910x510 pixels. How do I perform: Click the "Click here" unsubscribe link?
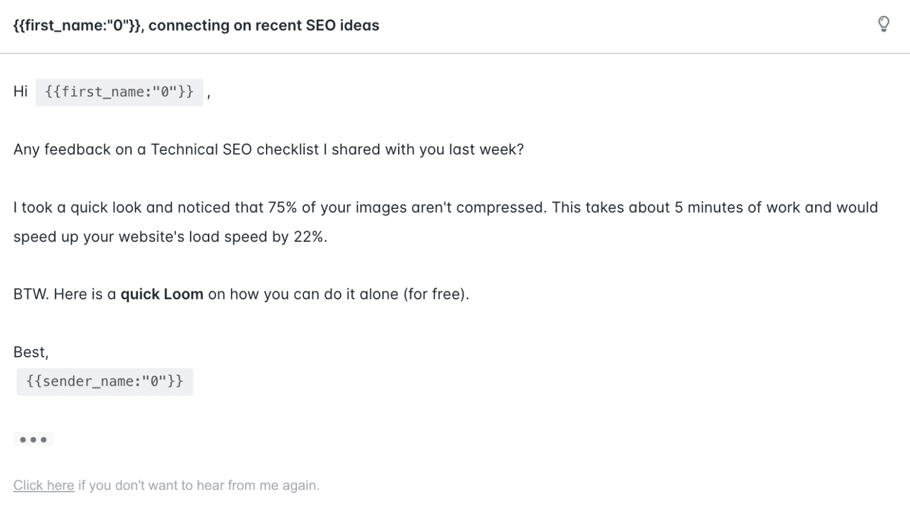pos(43,485)
